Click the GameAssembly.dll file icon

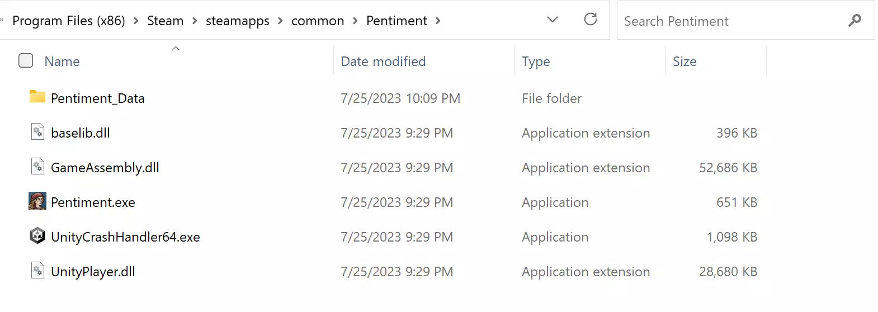coord(37,167)
